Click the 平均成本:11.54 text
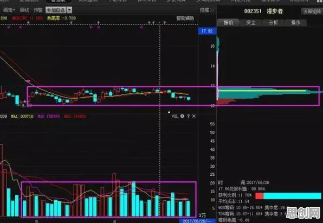 click(234, 201)
